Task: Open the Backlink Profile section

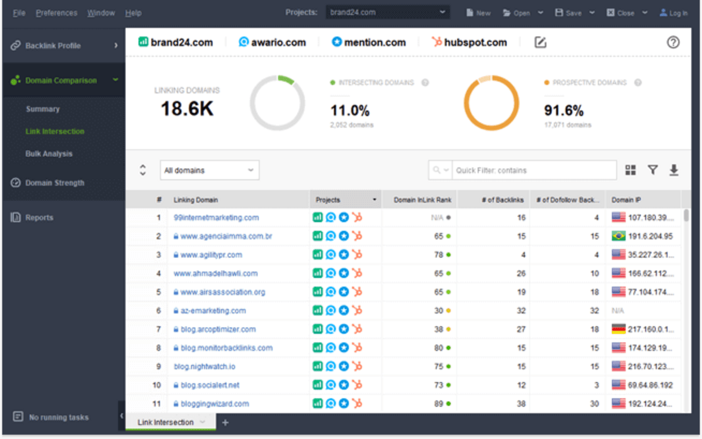Action: [53, 46]
